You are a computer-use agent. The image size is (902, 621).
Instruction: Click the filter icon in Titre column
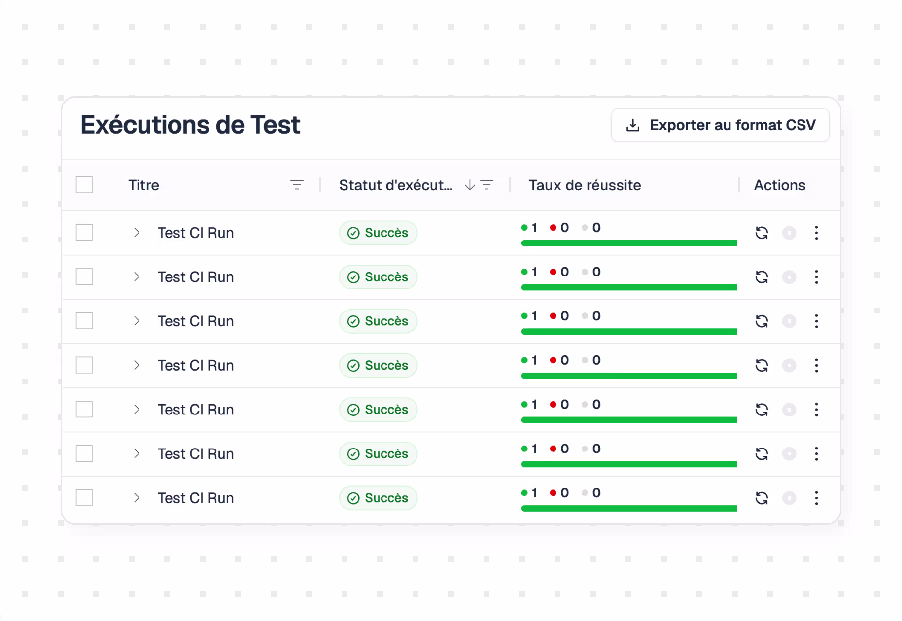pos(297,185)
